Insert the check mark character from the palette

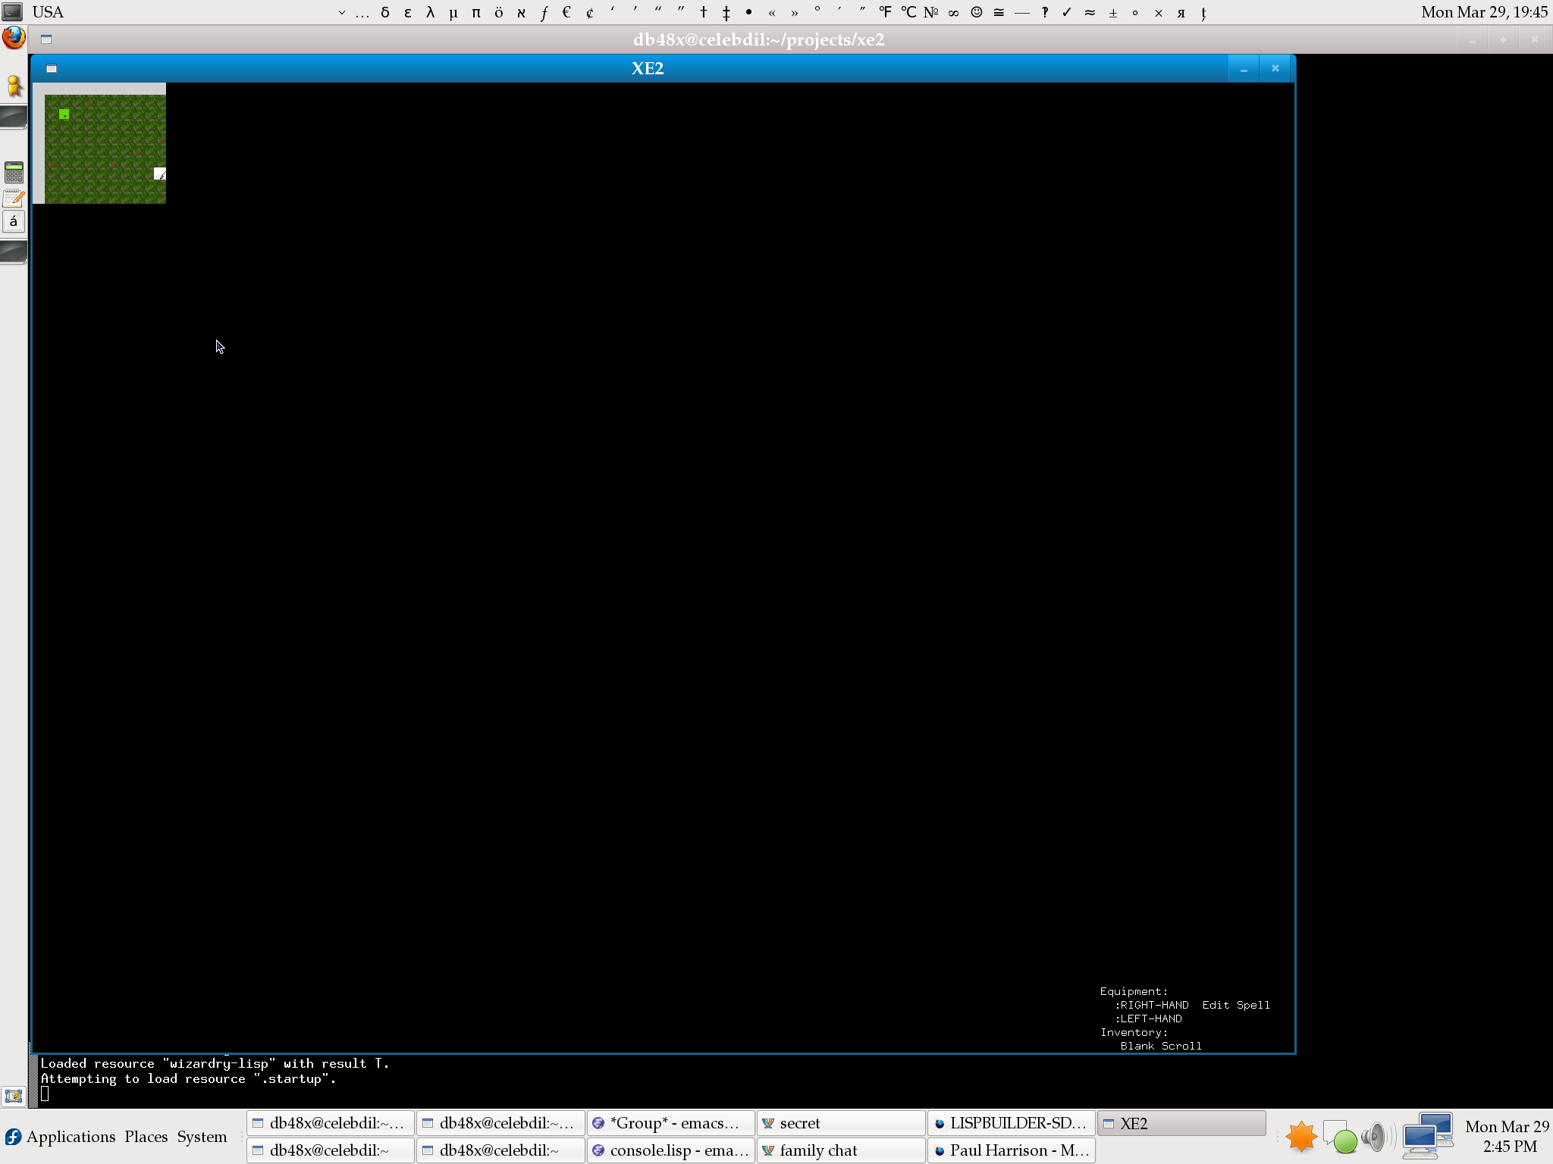point(1067,12)
